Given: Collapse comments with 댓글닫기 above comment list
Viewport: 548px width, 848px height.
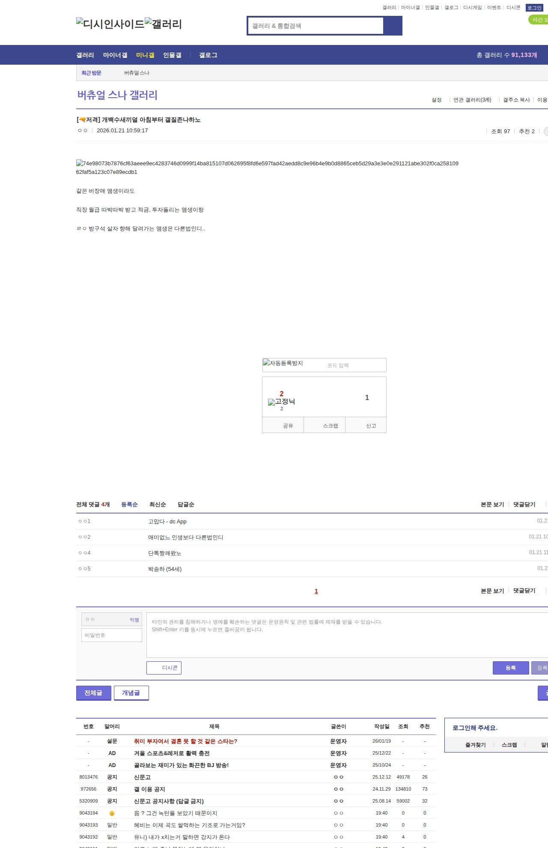Looking at the screenshot, I should (524, 505).
